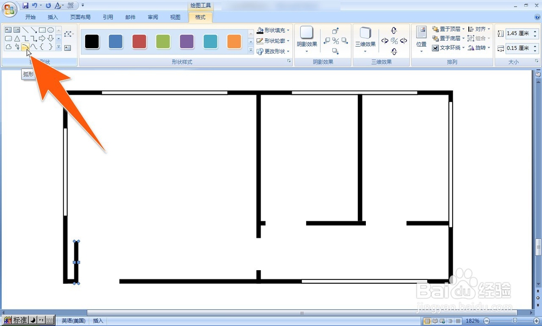Tilt 3-D effect left
Viewport: 542px width, 326px height.
385,41
